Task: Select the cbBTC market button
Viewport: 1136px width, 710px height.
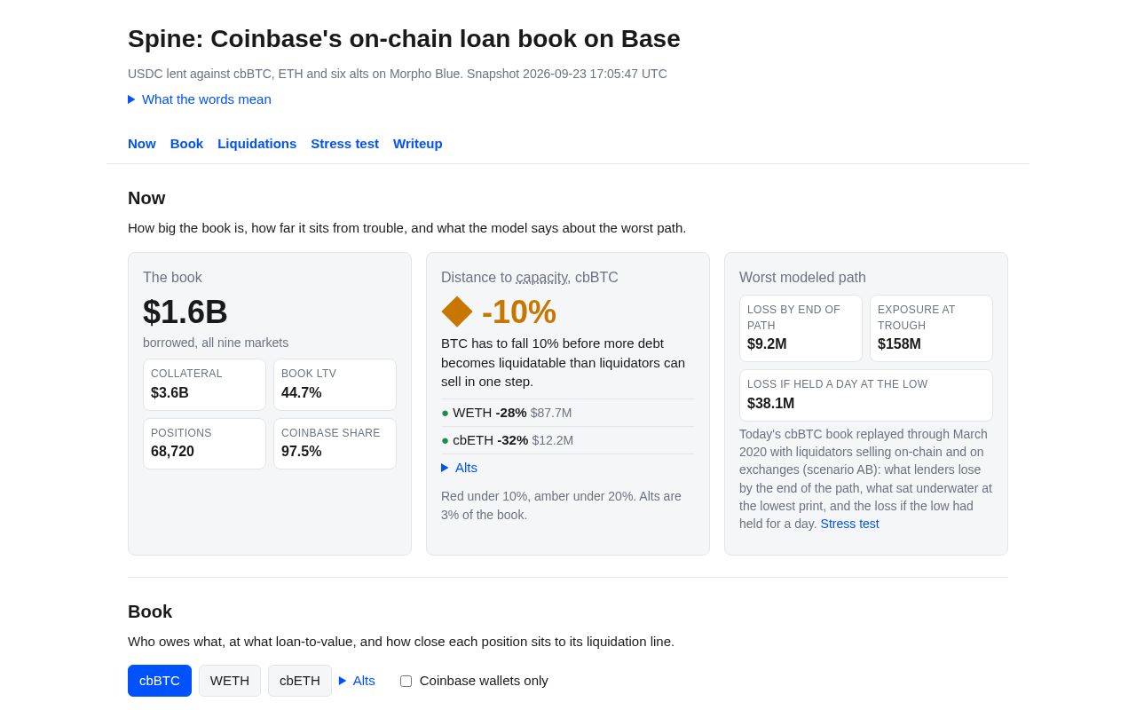Action: pyautogui.click(x=160, y=681)
